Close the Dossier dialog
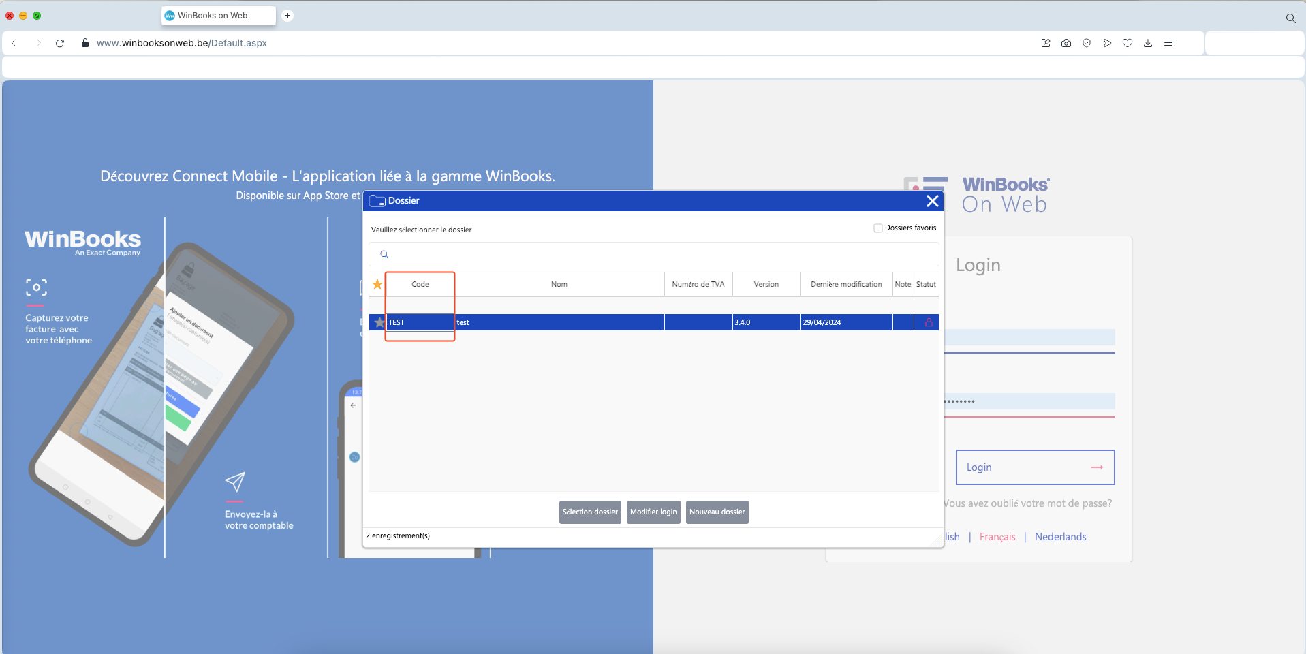 pyautogui.click(x=933, y=201)
